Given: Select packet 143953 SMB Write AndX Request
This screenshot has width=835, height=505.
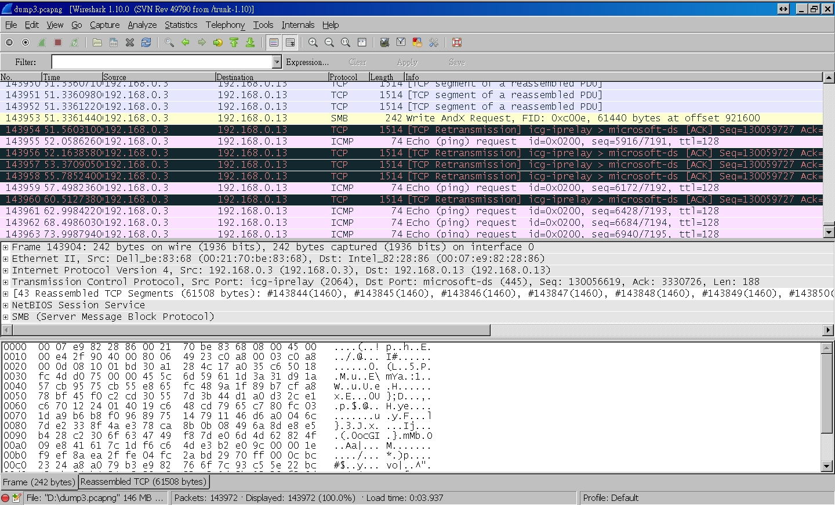Looking at the screenshot, I should click(411, 118).
